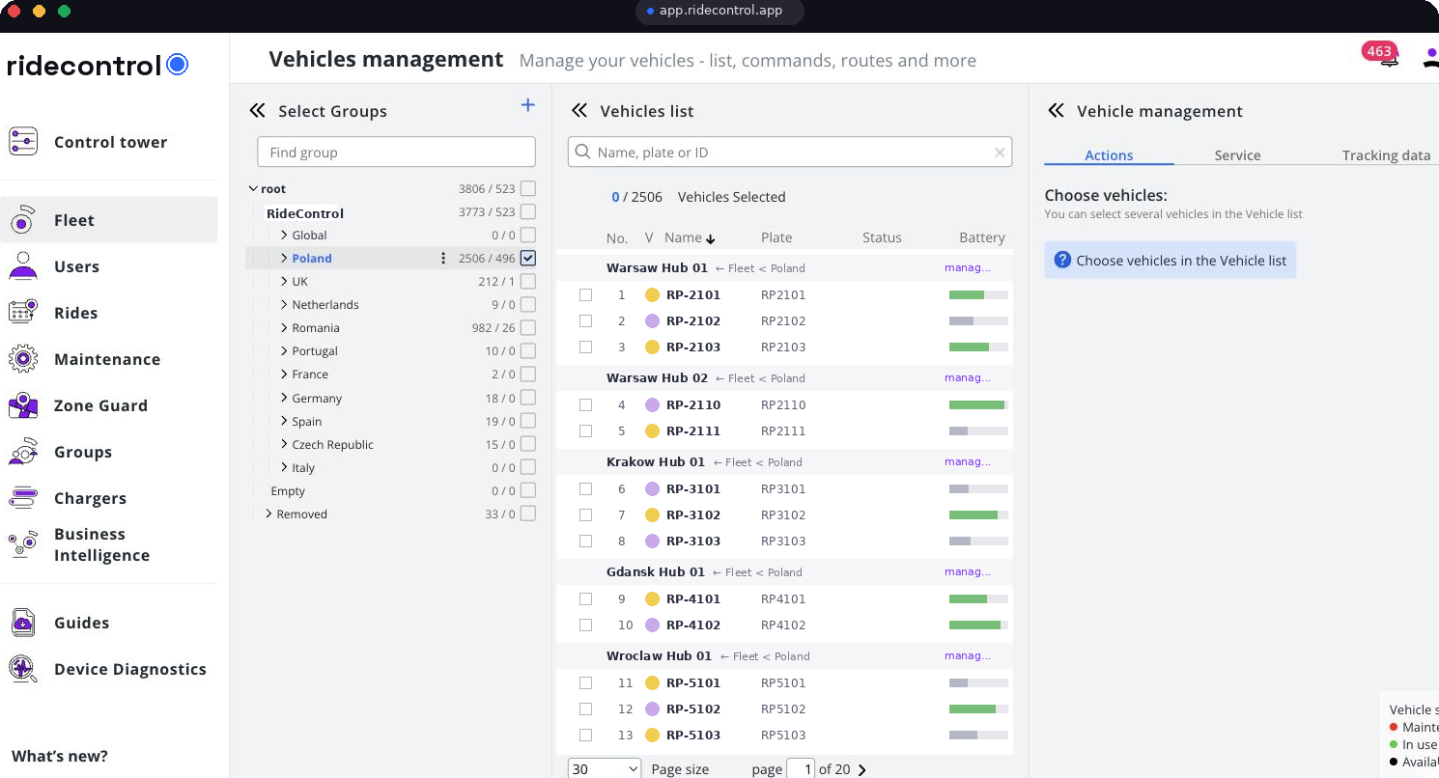The height and width of the screenshot is (778, 1439).
Task: Open Control tower from sidebar icon
Action: (22, 142)
